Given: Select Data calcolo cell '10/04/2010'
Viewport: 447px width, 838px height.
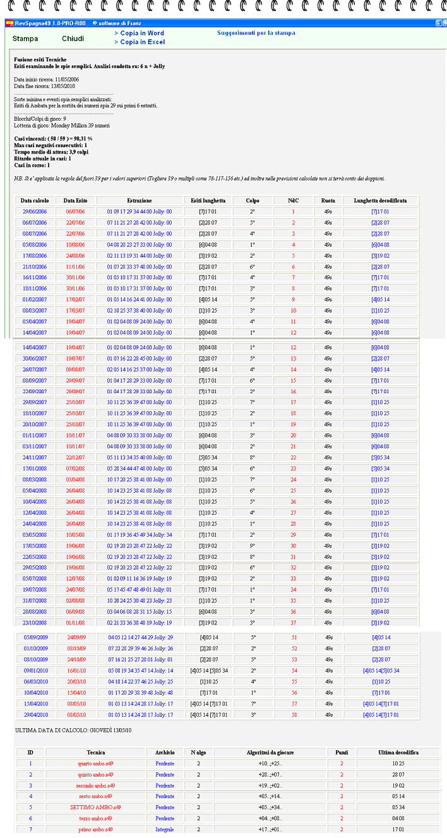Looking at the screenshot, I should coord(36,693).
